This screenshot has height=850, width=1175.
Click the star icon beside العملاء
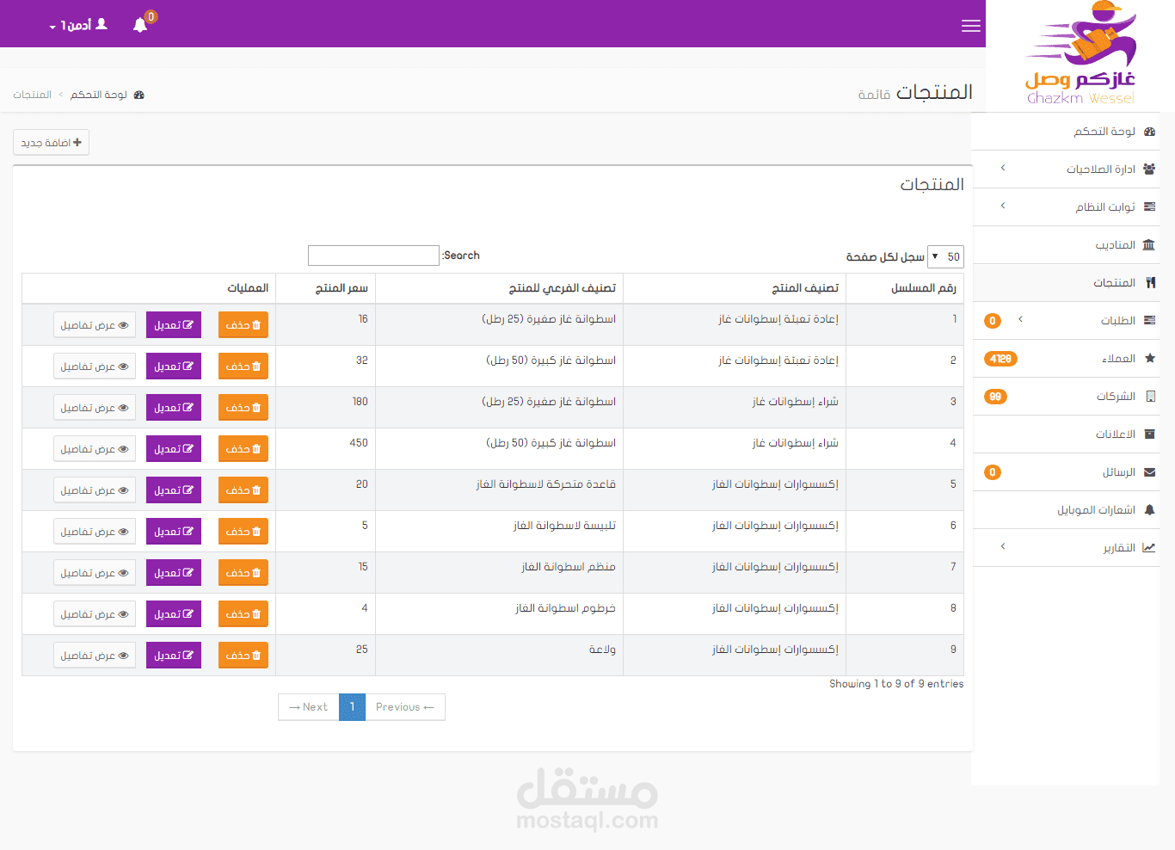[1150, 359]
